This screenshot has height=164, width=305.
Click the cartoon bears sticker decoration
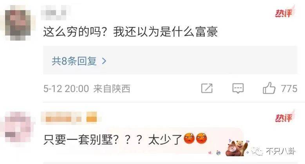tap(237, 148)
